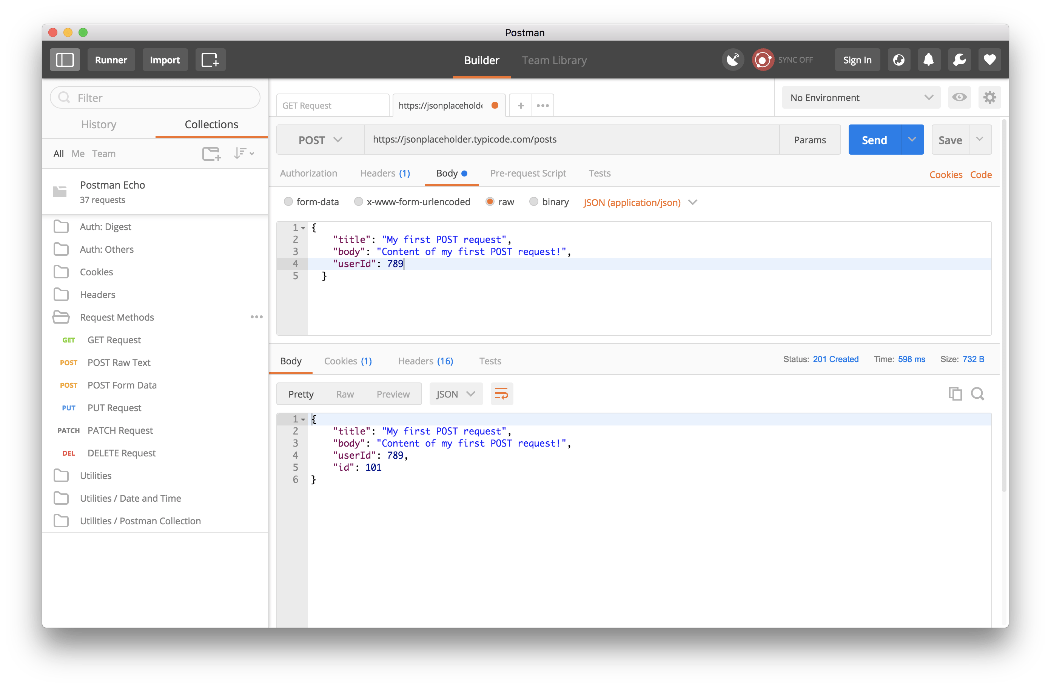Click the Sync Off status icon
1051x688 pixels.
click(763, 60)
